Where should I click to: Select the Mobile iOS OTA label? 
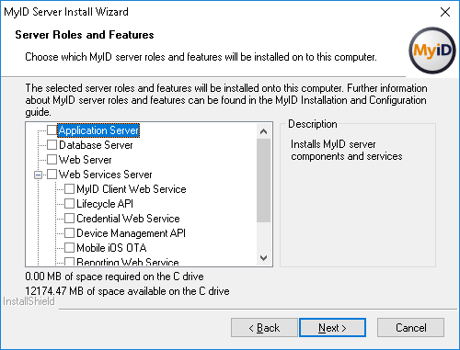[x=111, y=248]
